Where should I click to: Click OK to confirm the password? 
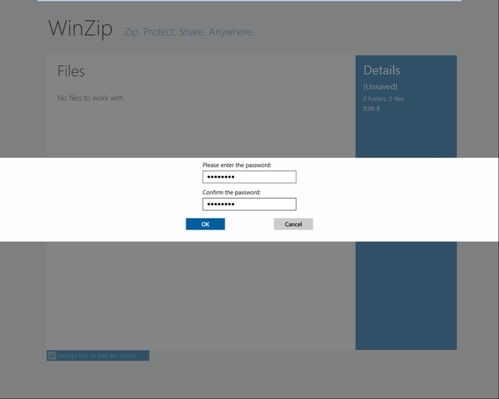pyautogui.click(x=205, y=224)
